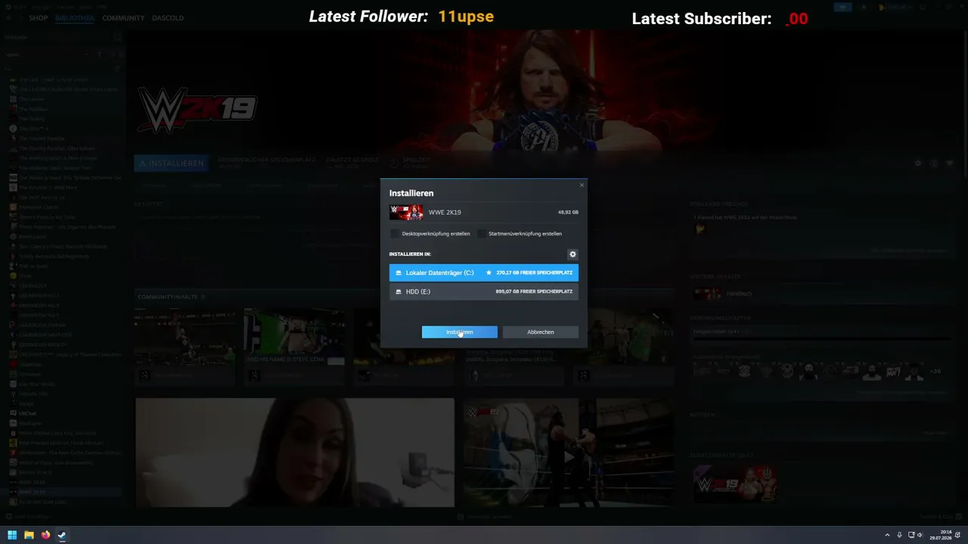Click the Installieren button in the install dialog
This screenshot has width=968, height=544.
pyautogui.click(x=459, y=332)
